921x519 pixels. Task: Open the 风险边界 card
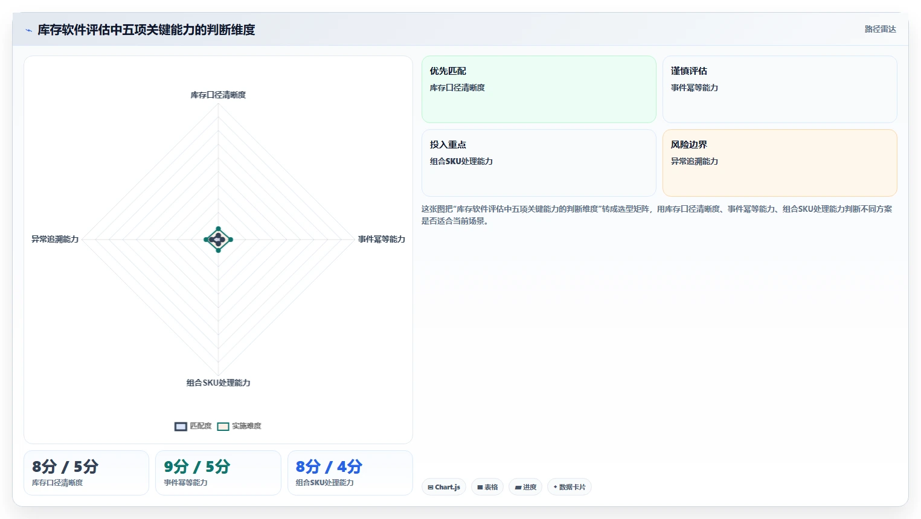click(780, 163)
